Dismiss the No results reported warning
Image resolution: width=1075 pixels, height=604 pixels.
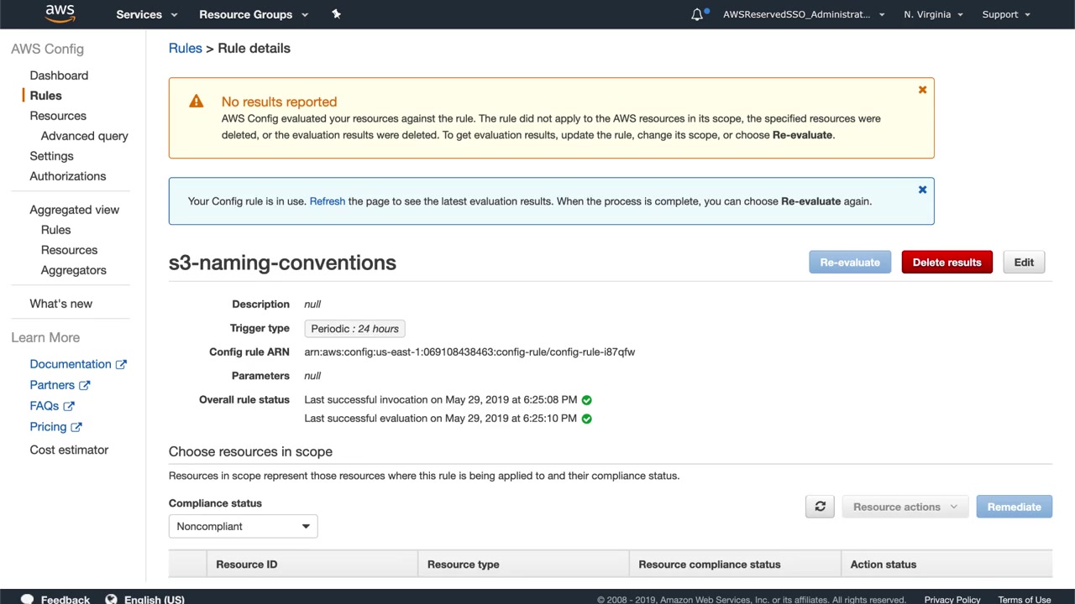pyautogui.click(x=922, y=90)
